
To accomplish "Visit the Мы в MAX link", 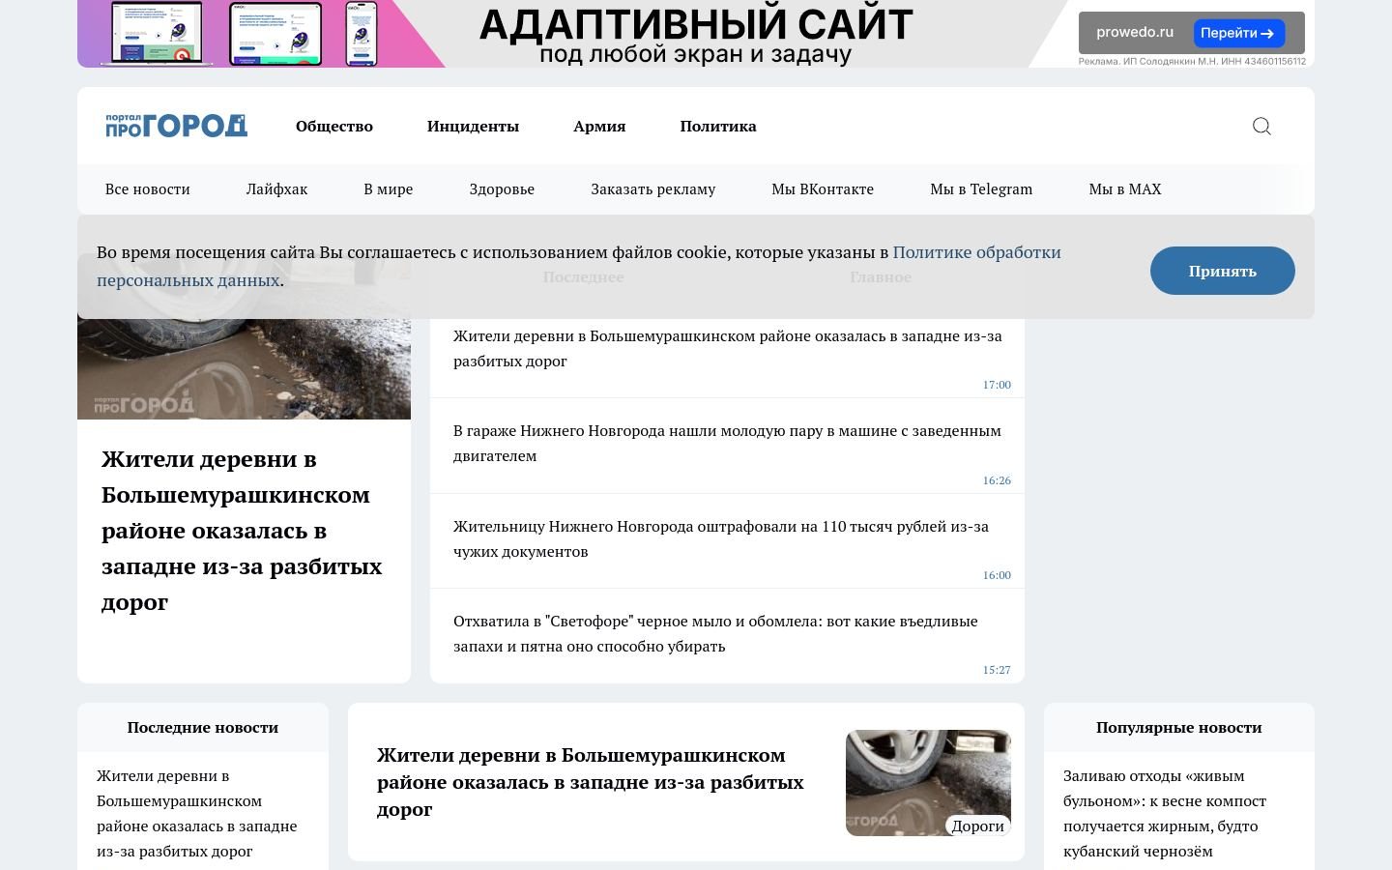I will pos(1125,189).
